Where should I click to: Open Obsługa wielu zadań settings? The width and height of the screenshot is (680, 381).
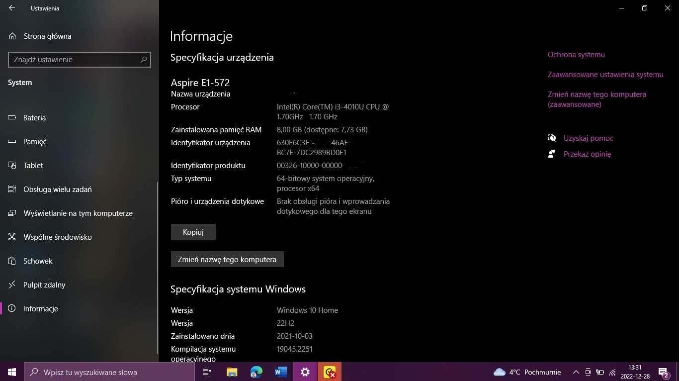point(80,190)
